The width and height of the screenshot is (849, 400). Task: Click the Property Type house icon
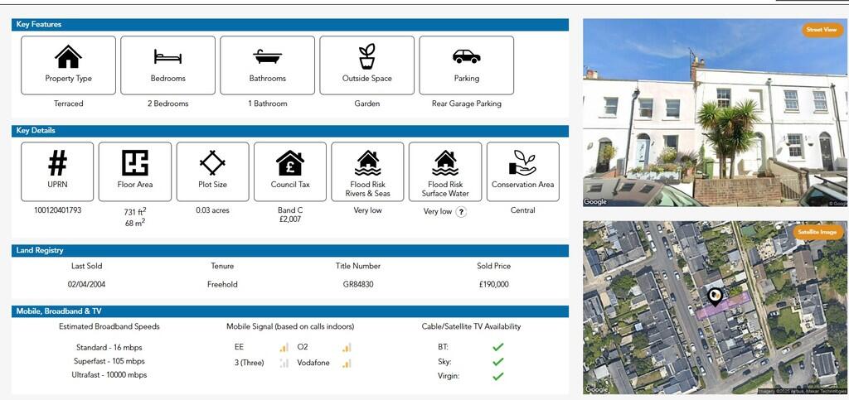68,56
